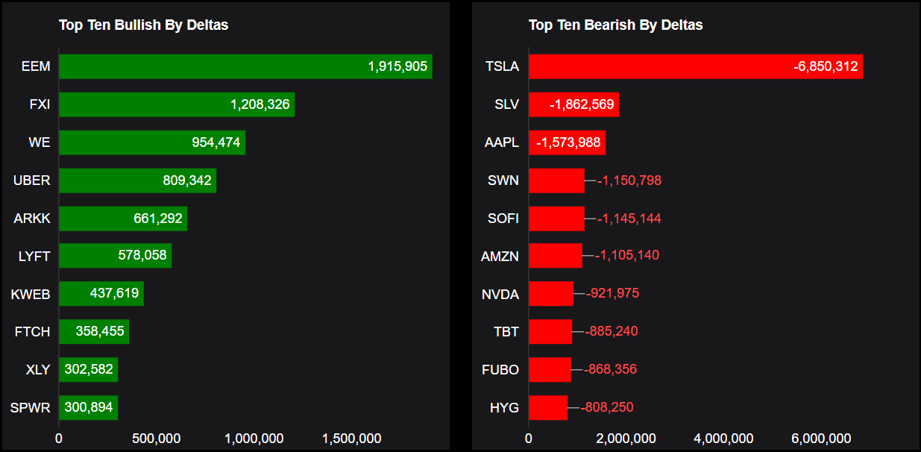Click the 'Top Ten Bearish By Deltas' title
921x452 pixels.
tap(616, 25)
